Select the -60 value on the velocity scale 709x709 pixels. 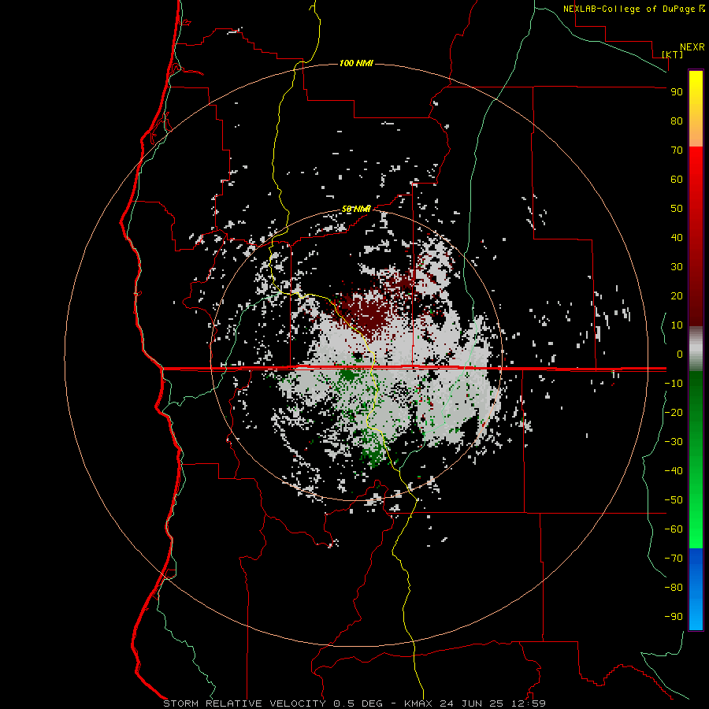[x=674, y=529]
